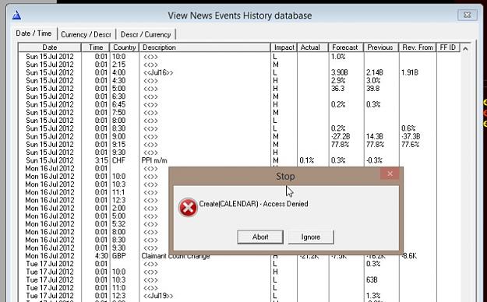Select the CHF country cell
Screen dimensions: 487x302
click(119, 160)
